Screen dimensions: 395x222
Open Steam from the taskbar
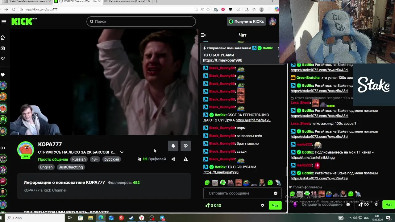[x=131, y=218]
